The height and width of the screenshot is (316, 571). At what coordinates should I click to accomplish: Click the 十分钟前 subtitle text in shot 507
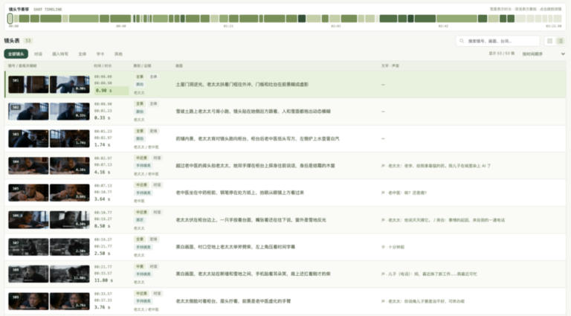[x=393, y=247]
